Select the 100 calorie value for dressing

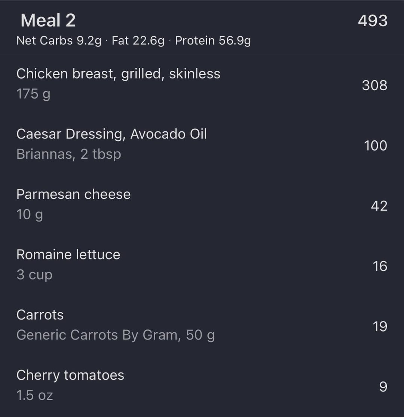[376, 146]
